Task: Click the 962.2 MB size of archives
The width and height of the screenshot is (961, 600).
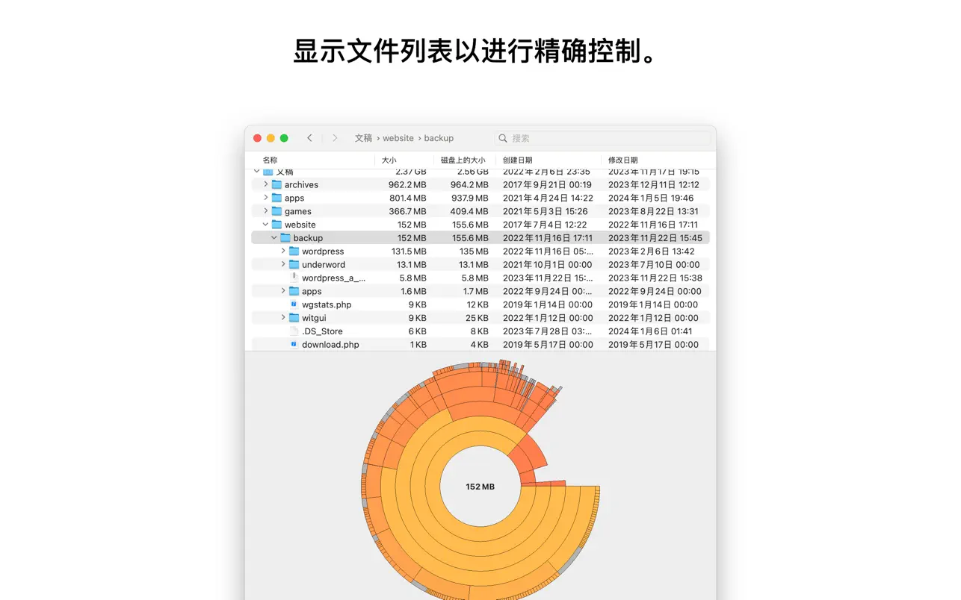Action: (x=407, y=184)
